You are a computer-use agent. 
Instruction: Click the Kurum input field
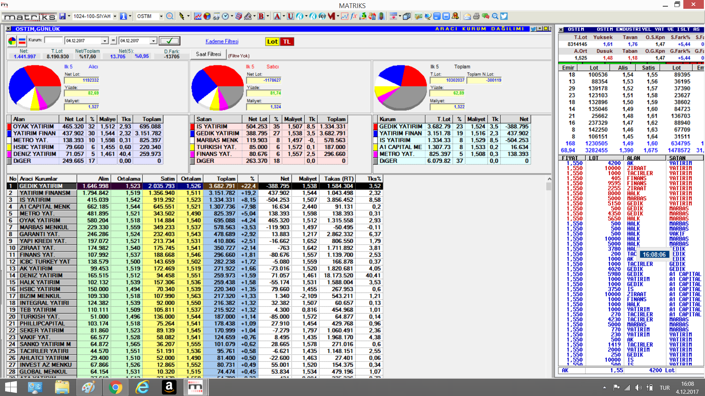(x=53, y=40)
